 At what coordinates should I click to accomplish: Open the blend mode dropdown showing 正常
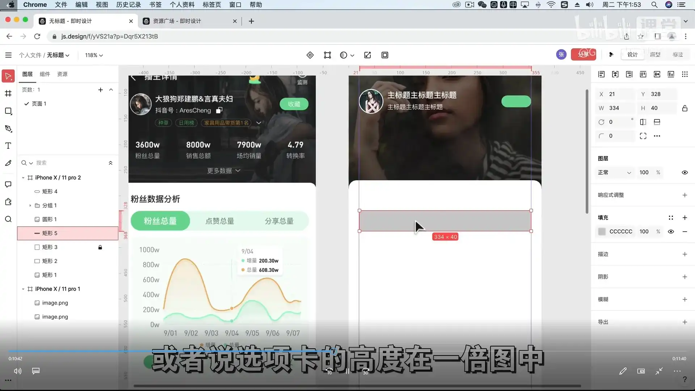tap(614, 172)
